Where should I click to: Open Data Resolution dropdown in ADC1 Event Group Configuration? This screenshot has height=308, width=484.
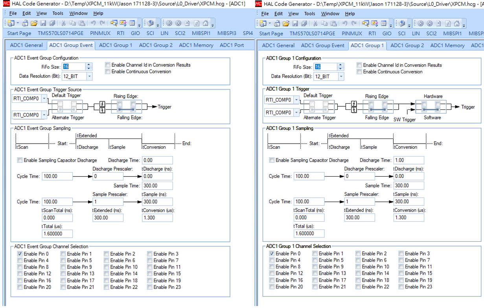click(89, 76)
